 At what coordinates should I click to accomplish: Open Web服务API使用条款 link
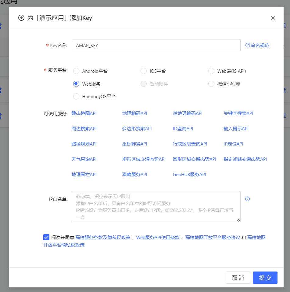158,237
